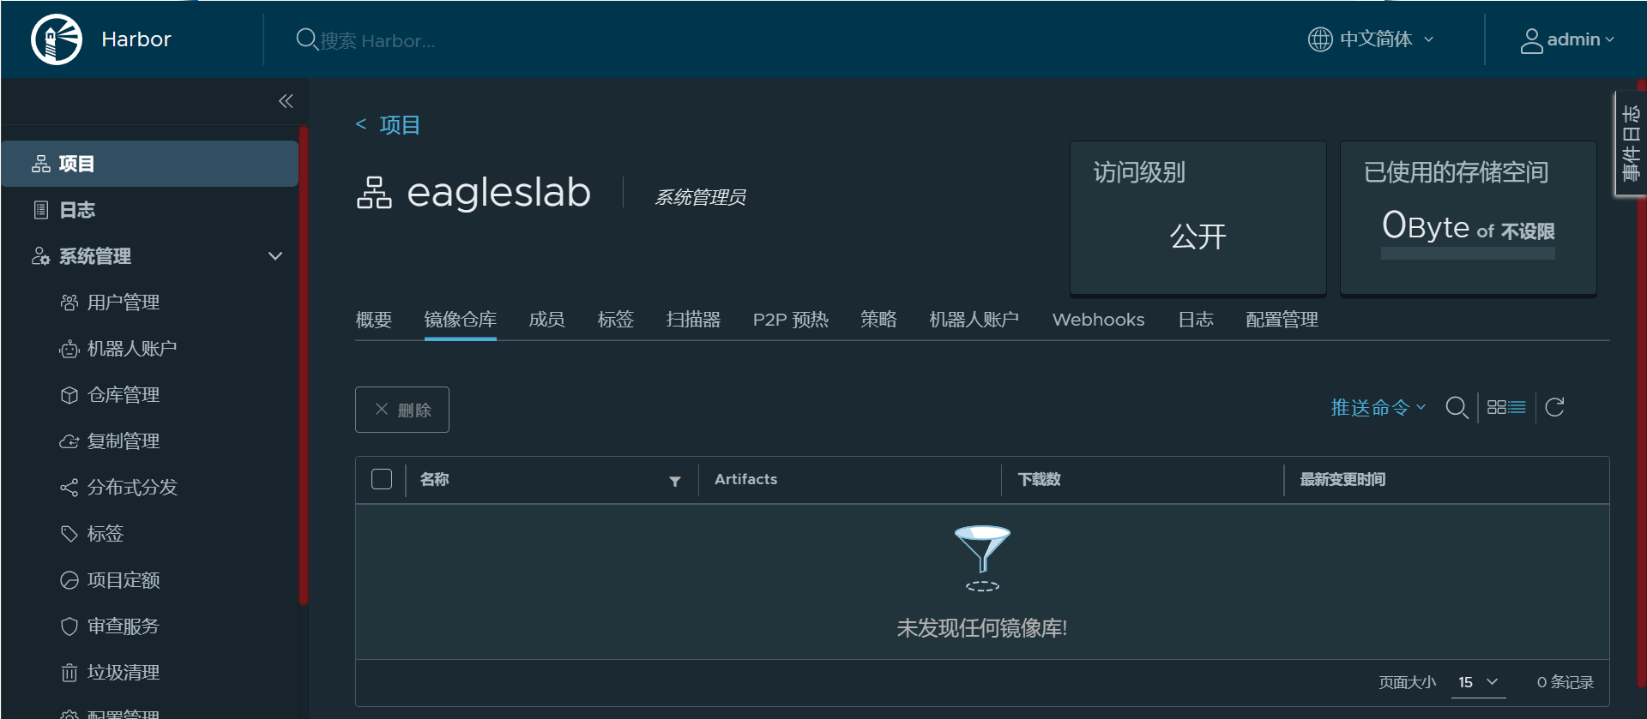The width and height of the screenshot is (1647, 719).
Task: Select all repositories checkbox
Action: click(x=382, y=479)
